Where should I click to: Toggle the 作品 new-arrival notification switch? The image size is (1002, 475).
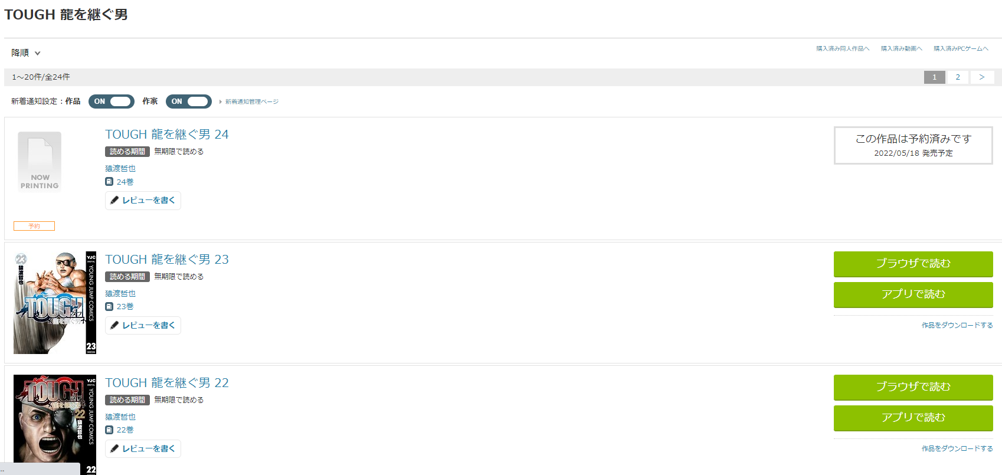tap(112, 101)
